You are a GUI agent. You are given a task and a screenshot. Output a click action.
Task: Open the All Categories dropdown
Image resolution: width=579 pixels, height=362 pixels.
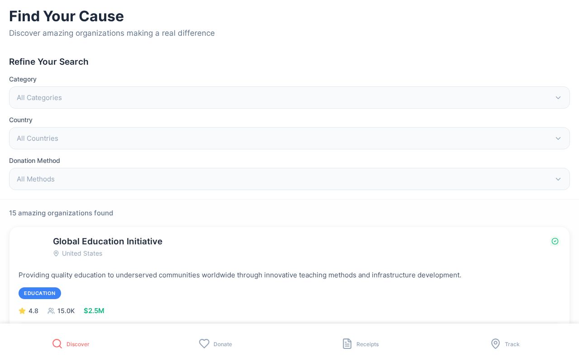[289, 98]
